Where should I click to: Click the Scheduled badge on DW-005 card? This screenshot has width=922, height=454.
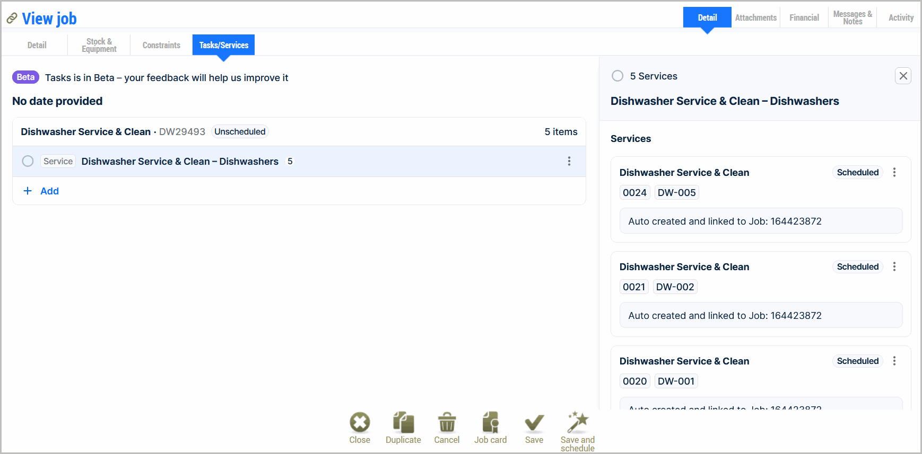pyautogui.click(x=858, y=172)
